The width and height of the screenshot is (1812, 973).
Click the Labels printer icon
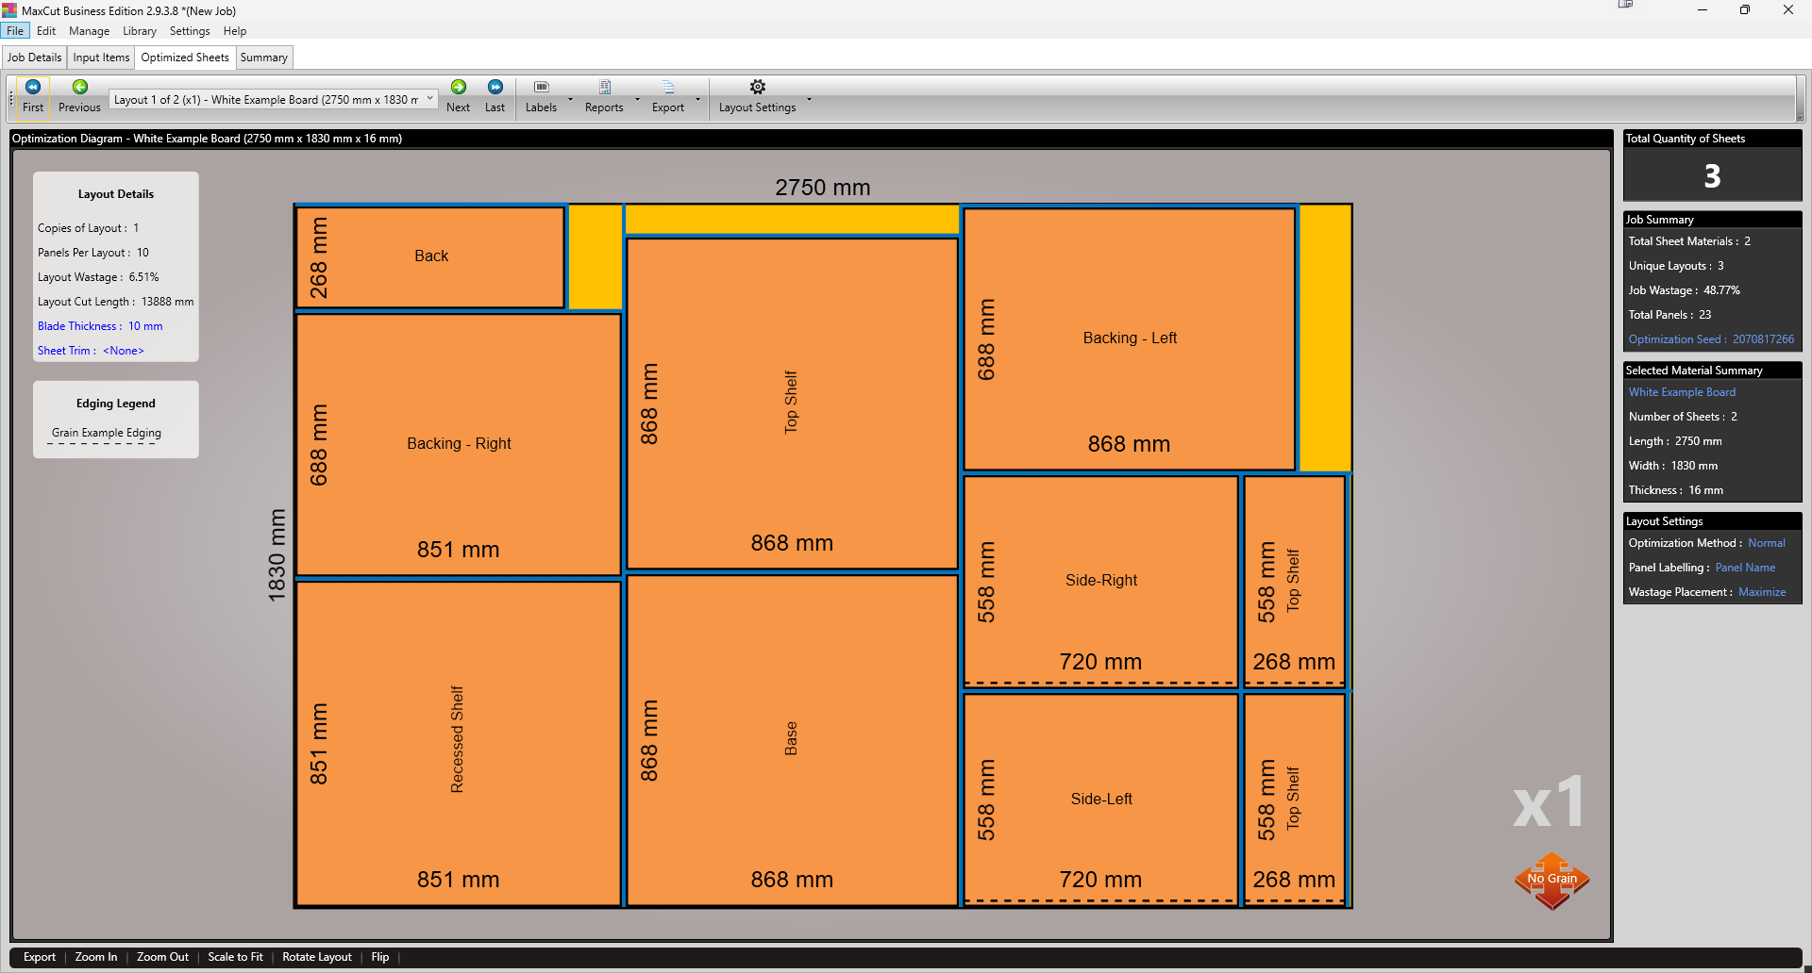tap(542, 87)
